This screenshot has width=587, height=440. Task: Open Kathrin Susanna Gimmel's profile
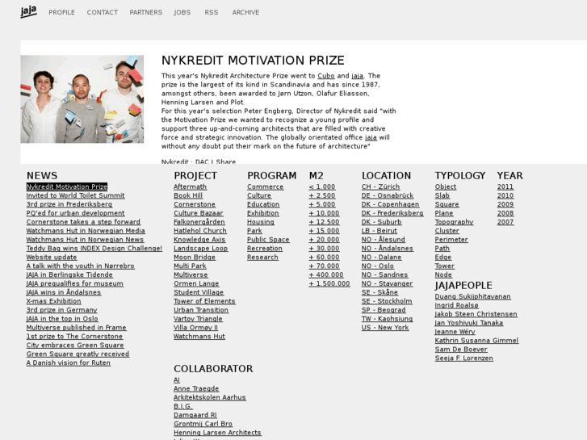476,341
